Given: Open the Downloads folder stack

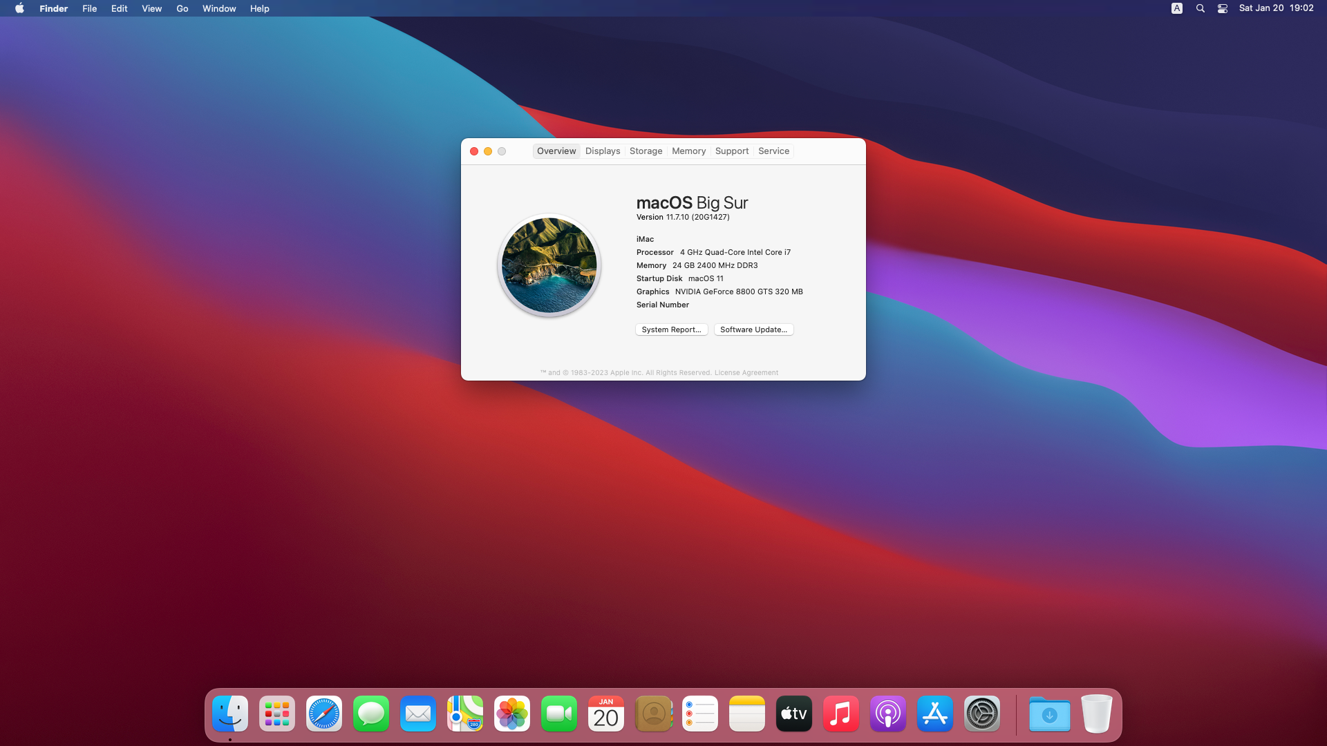Looking at the screenshot, I should pos(1049,714).
